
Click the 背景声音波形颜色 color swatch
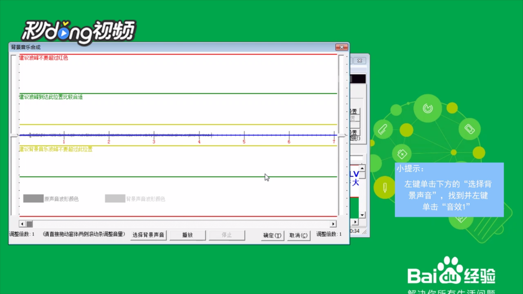(115, 198)
